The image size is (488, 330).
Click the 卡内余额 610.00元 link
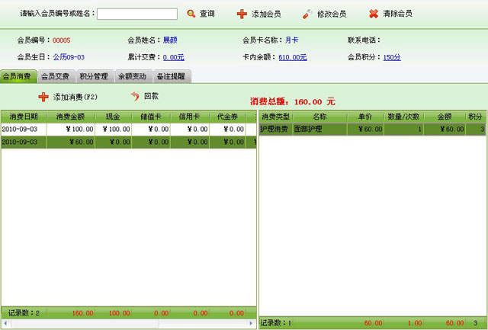(293, 57)
